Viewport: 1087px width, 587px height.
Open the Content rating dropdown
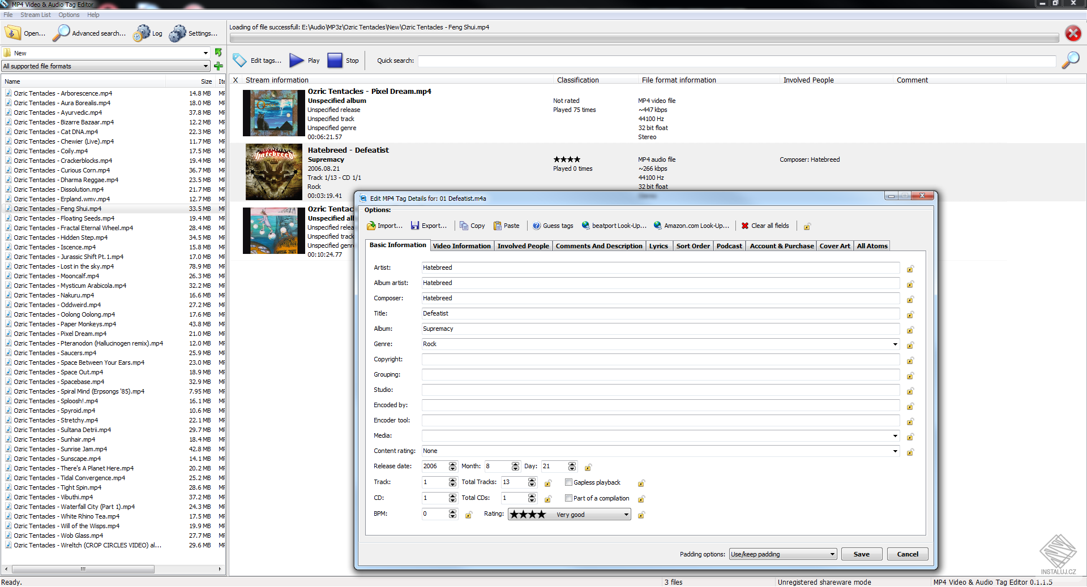tap(895, 451)
